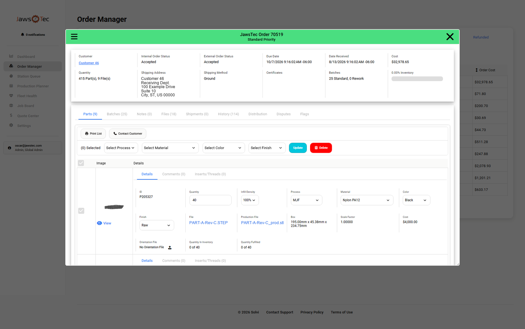Switch to the Batches (25) tab

click(x=117, y=114)
